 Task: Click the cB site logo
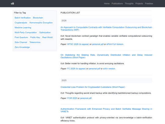coord(13,4)
